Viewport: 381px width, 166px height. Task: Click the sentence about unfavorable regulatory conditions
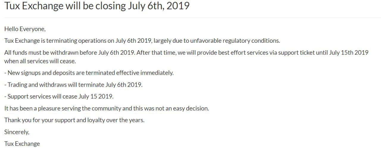click(x=142, y=40)
